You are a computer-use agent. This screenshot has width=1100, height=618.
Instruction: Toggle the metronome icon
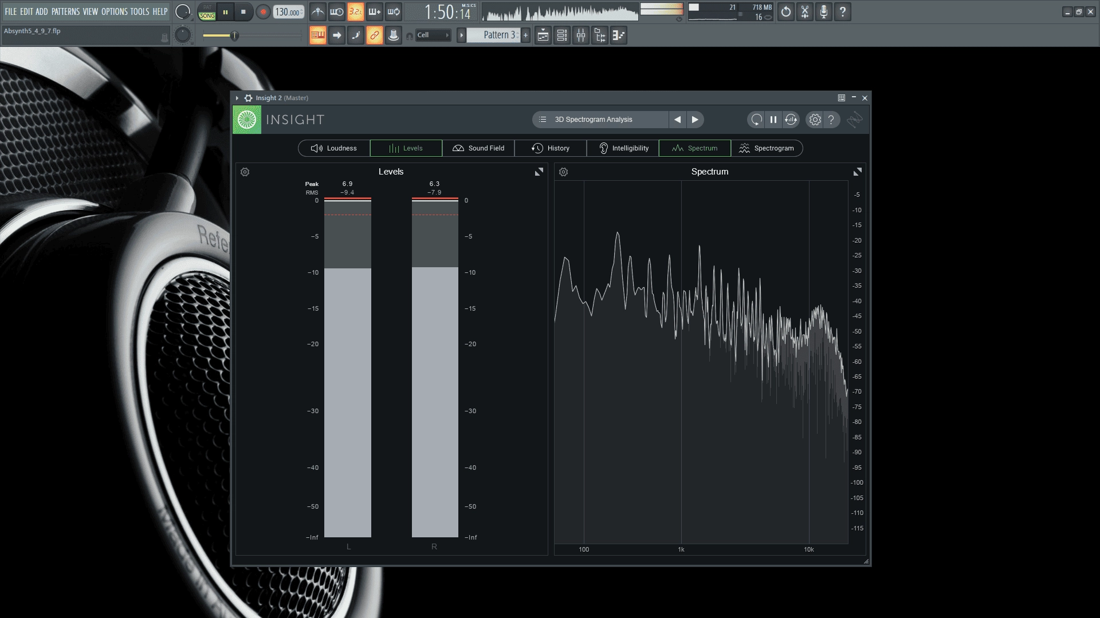(318, 11)
